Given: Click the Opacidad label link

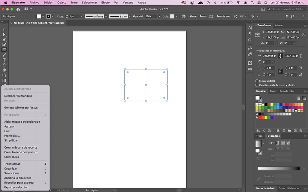Looking at the screenshot, I should pos(138,16).
